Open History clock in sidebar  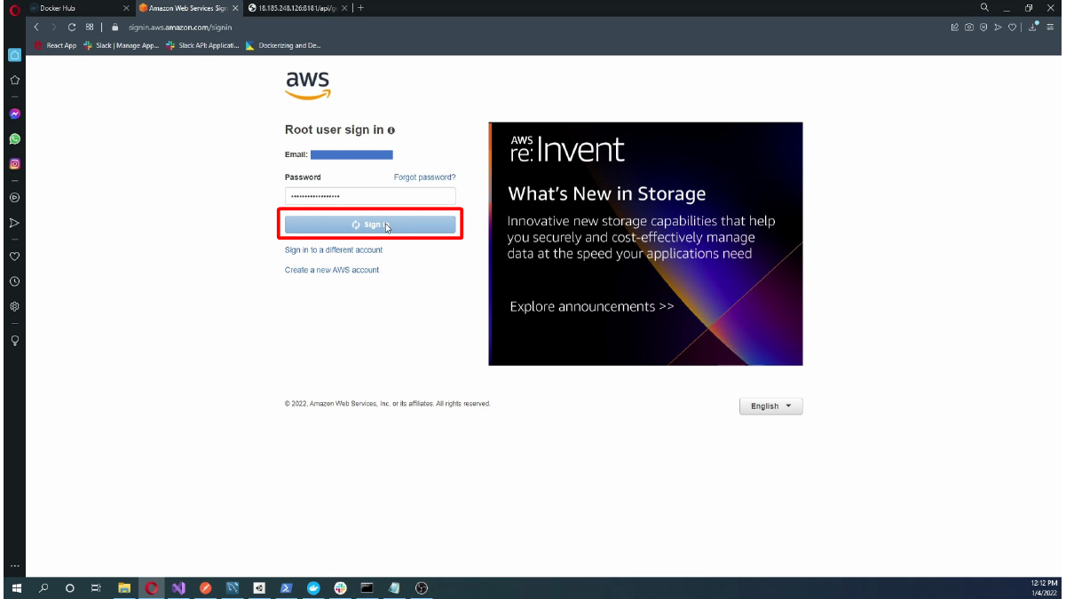click(14, 281)
